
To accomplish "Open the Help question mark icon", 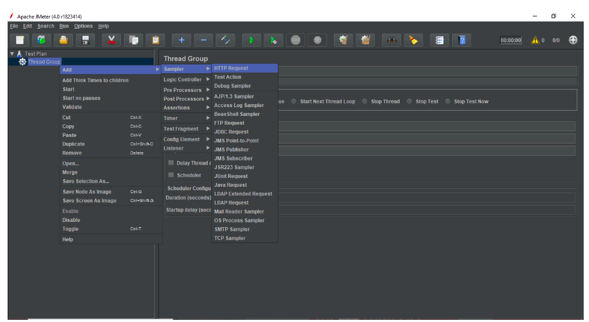I will pos(462,40).
